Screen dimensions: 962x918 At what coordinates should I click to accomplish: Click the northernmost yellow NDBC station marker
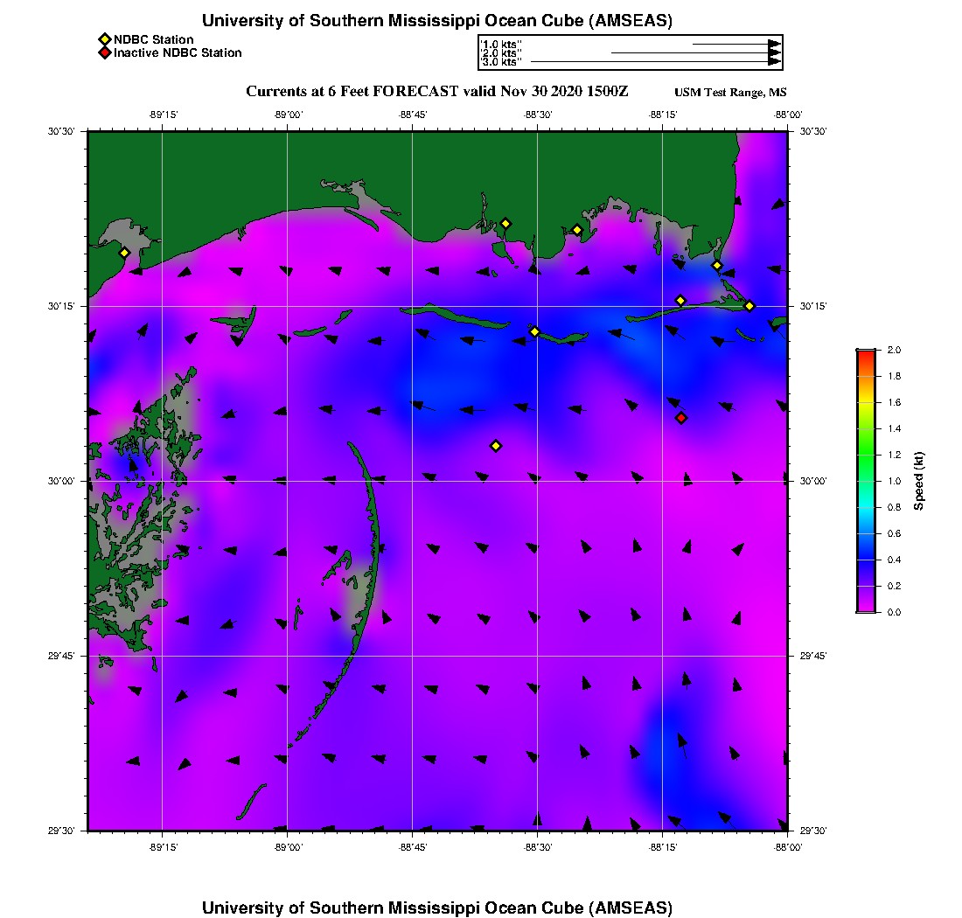[x=505, y=224]
